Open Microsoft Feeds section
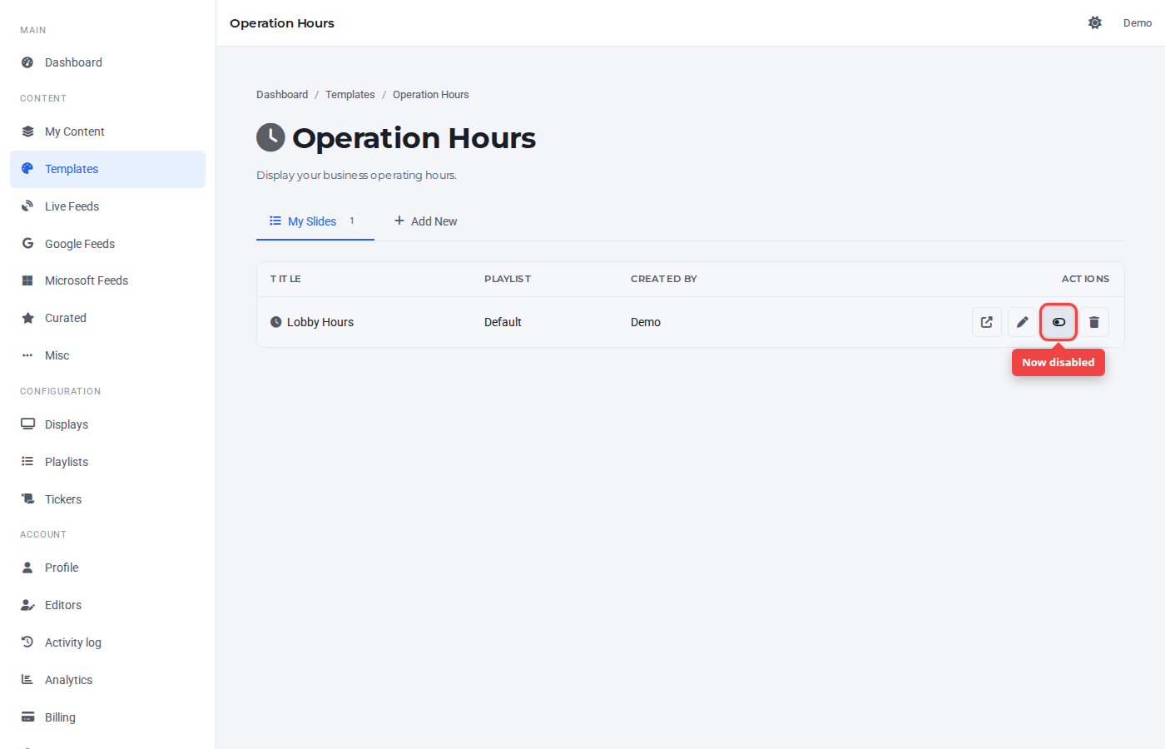 coord(107,280)
